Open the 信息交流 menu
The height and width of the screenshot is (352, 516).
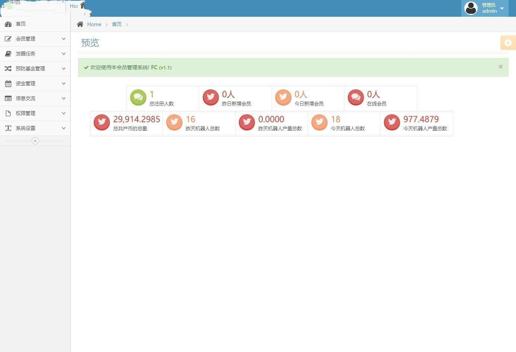(35, 98)
